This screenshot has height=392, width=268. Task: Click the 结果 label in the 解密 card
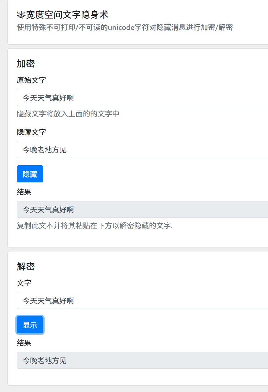pyautogui.click(x=24, y=343)
